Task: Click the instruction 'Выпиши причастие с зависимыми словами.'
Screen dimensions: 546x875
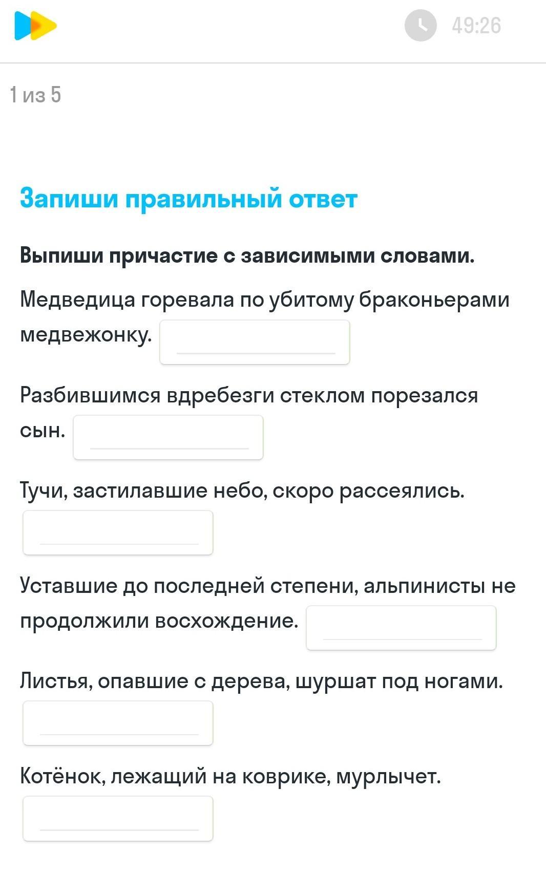Action: click(x=247, y=255)
